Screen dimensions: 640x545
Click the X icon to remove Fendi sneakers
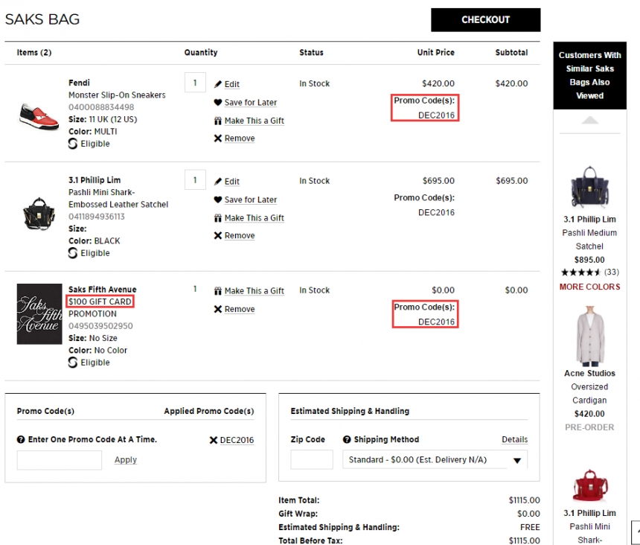[218, 138]
